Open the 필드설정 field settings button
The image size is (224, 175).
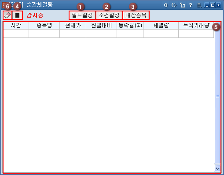[82, 15]
